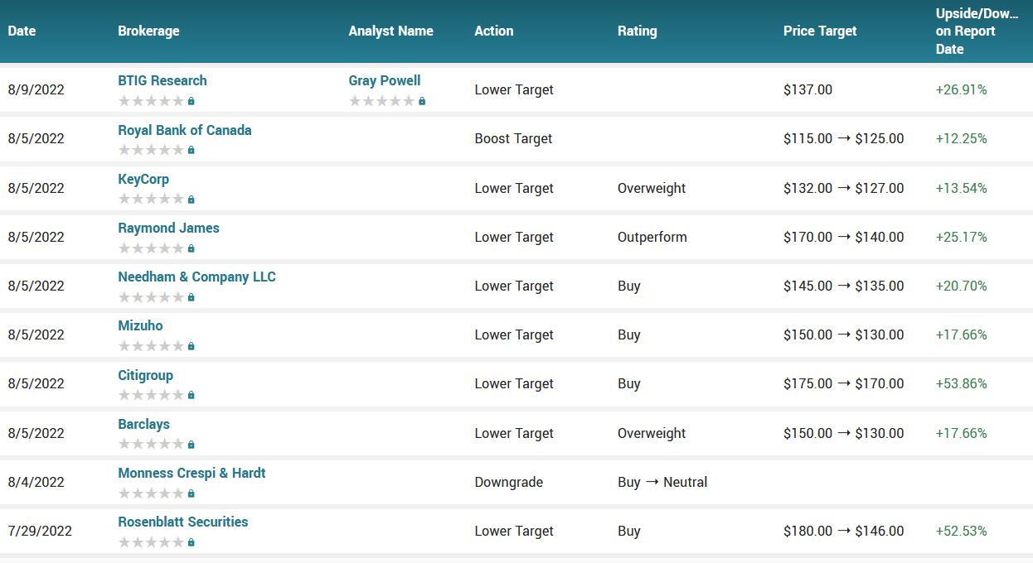
Task: Select the $145.00 → $135.00 price target
Action: point(844,286)
